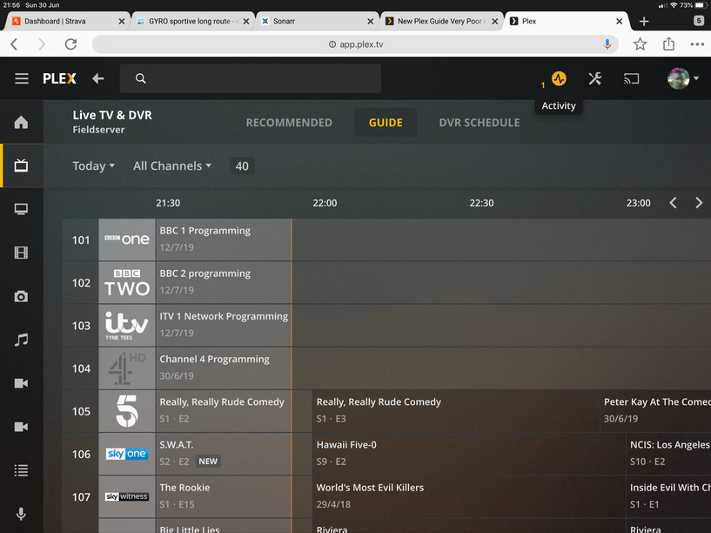
Task: Open the upper video camera sidebar icon
Action: pyautogui.click(x=21, y=383)
